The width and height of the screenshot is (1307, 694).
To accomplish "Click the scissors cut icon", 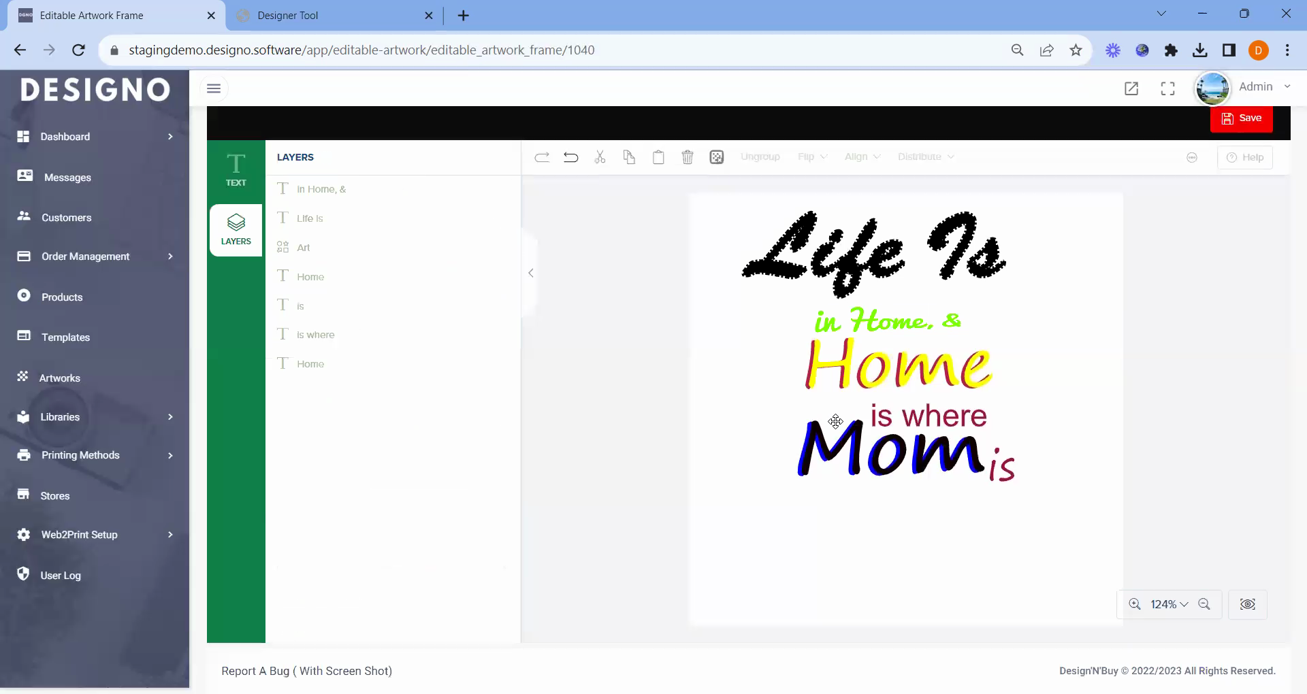I will coord(600,157).
